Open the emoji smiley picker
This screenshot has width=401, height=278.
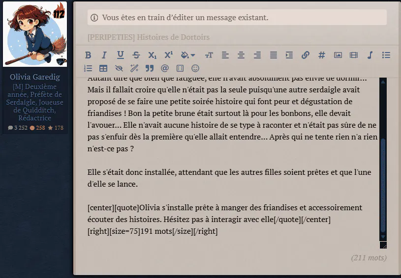coord(195,68)
